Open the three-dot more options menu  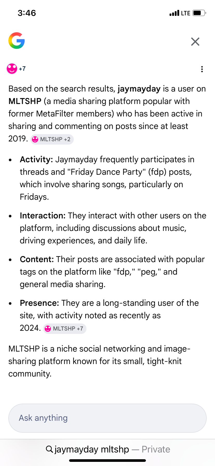coord(202,69)
